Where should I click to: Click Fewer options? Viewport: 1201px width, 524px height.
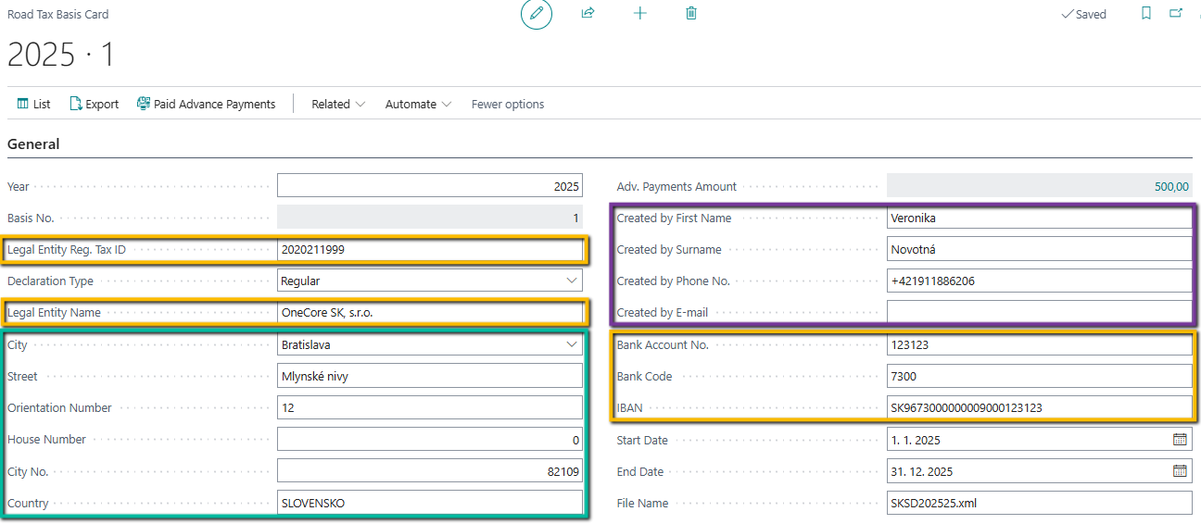508,104
